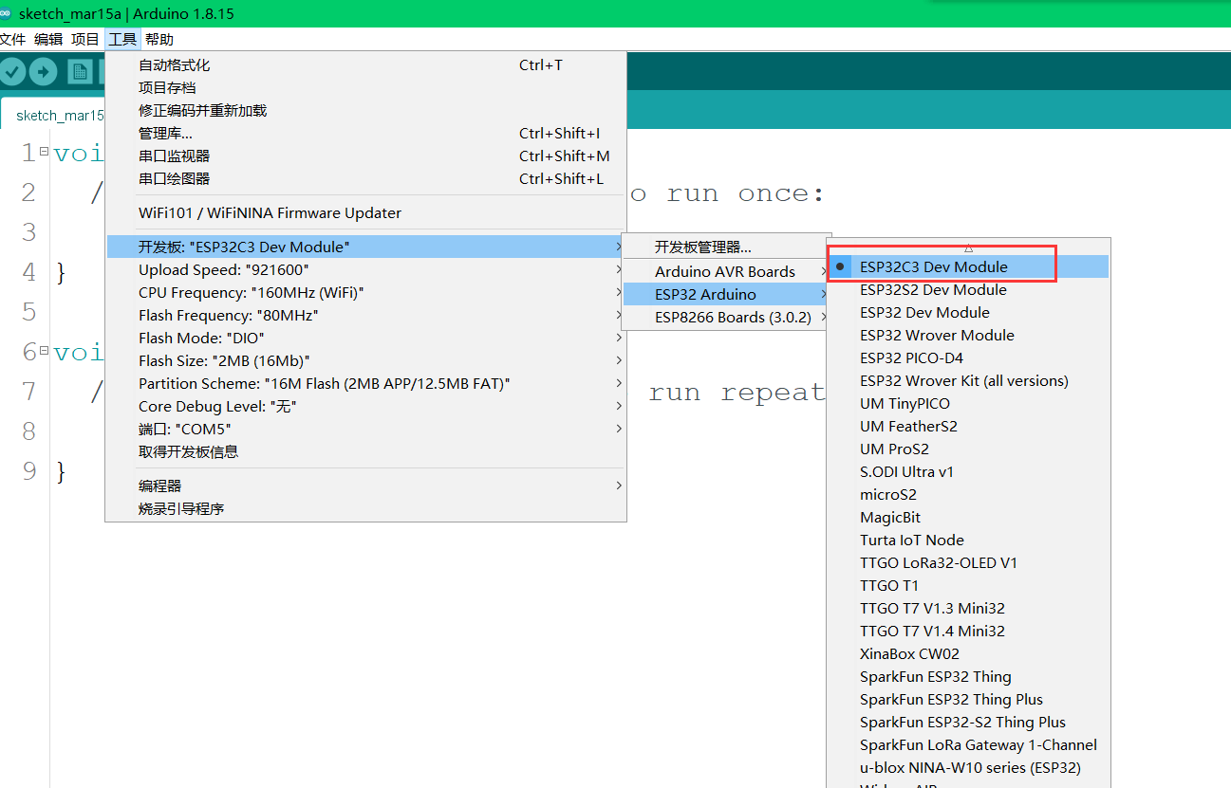Screen dimensions: 1231x788
Task: Select SparkFun ESP32 Thing board
Action: [x=968, y=677]
